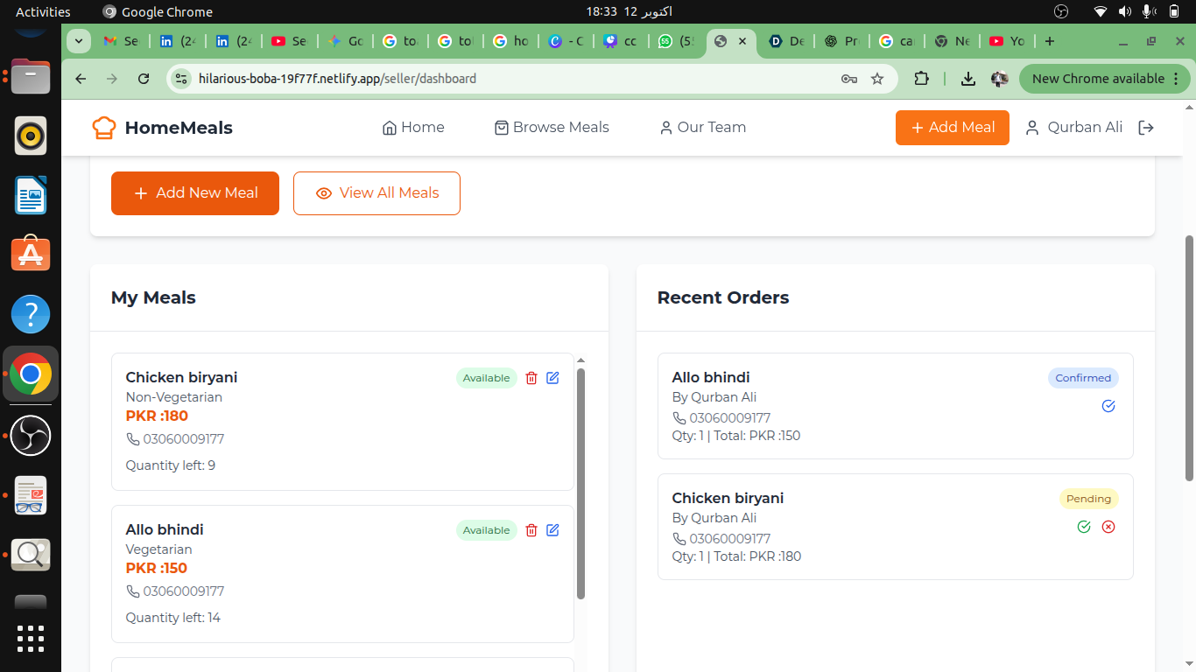Open the search tabs dropdown arrow
Screen dimensions: 1196x672
coord(79,41)
